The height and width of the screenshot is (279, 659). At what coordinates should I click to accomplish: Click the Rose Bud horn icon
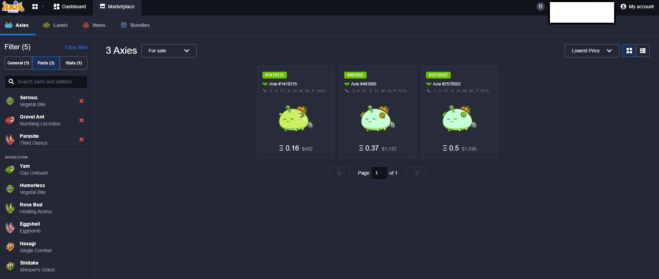tap(10, 208)
